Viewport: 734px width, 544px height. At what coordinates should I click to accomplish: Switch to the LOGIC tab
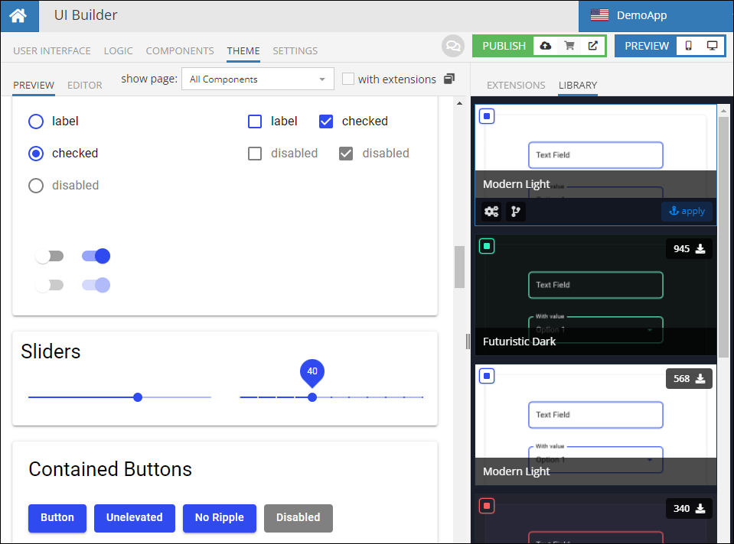(x=119, y=50)
